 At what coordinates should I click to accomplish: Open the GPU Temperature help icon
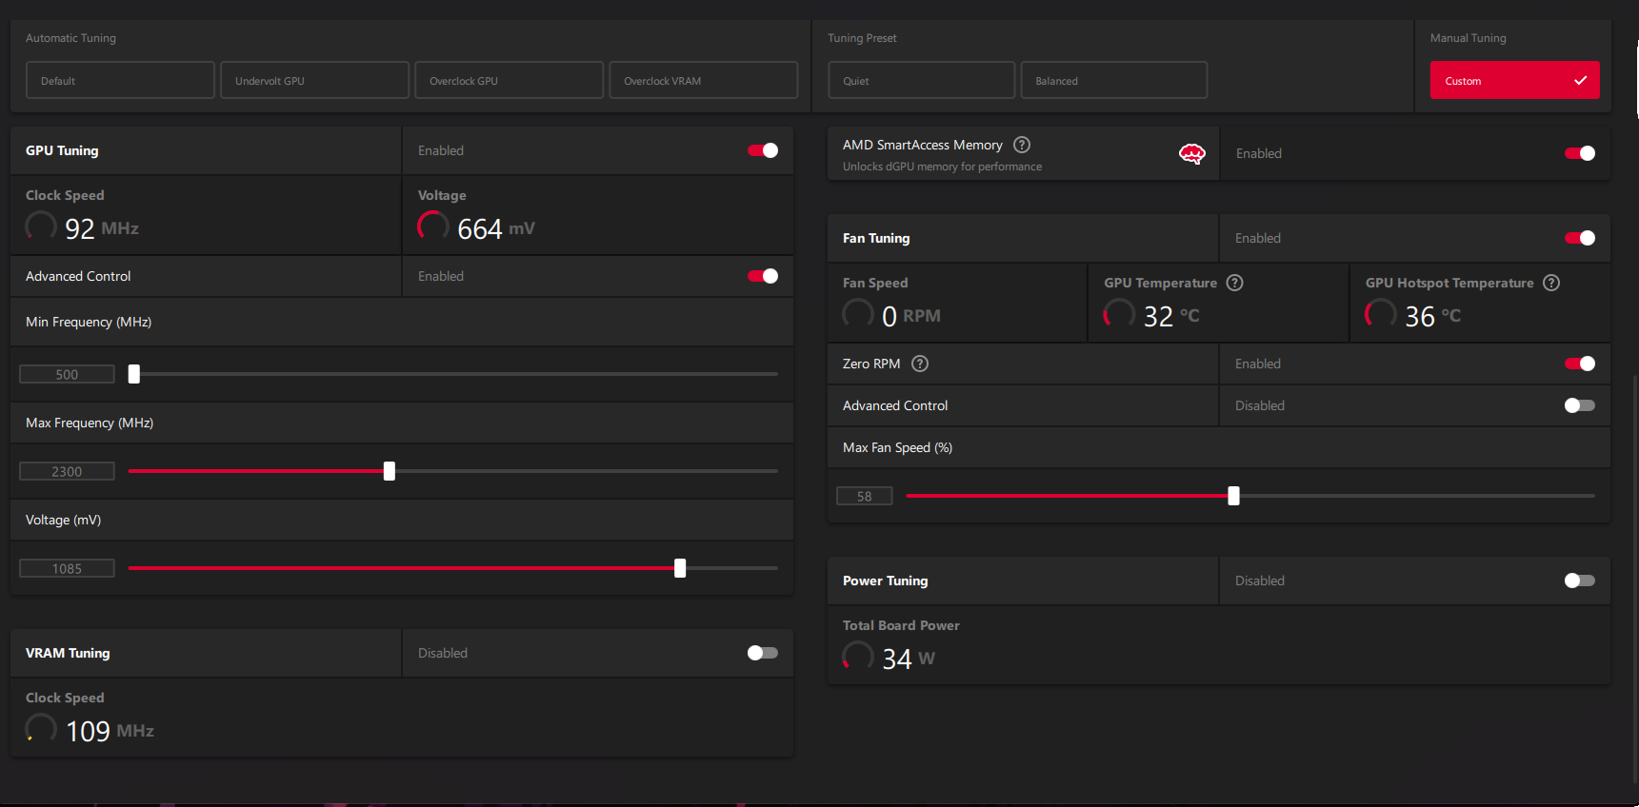pyautogui.click(x=1235, y=283)
